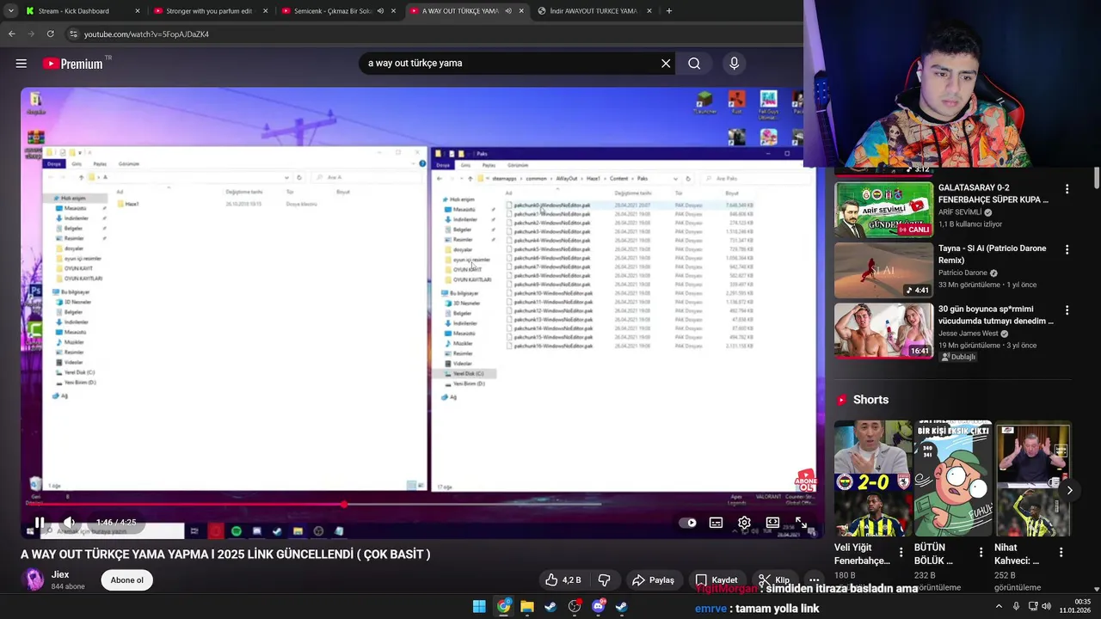Open the Tayna - Si Ai video thumbnail
1101x619 pixels.
[x=883, y=271]
